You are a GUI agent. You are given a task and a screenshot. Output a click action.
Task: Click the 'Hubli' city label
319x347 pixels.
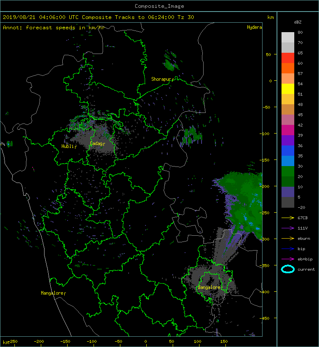(68, 146)
